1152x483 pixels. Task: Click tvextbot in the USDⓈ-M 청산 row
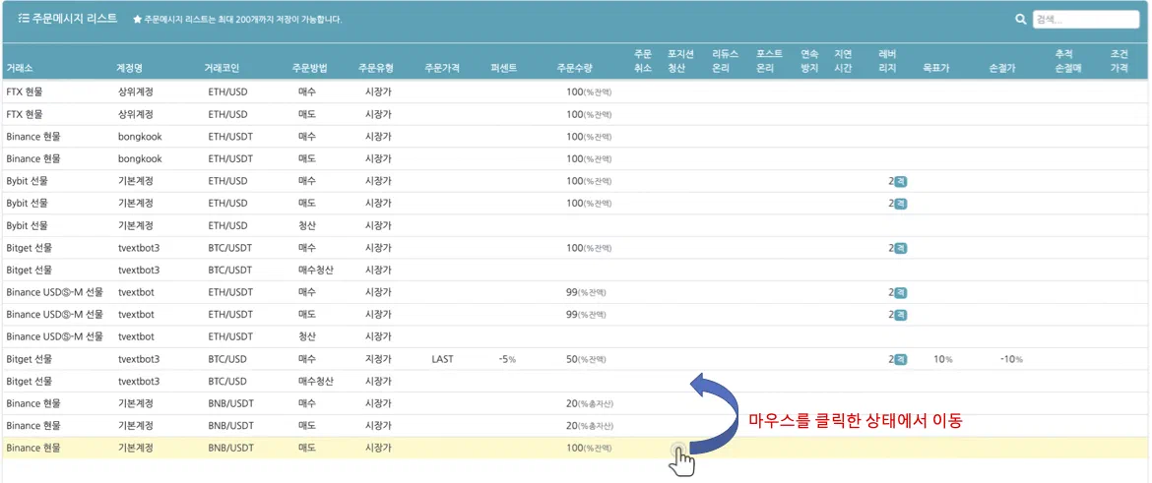136,337
